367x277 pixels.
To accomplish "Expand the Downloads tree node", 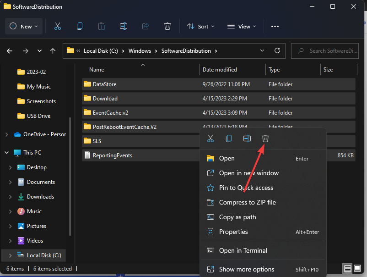I will 11,197.
